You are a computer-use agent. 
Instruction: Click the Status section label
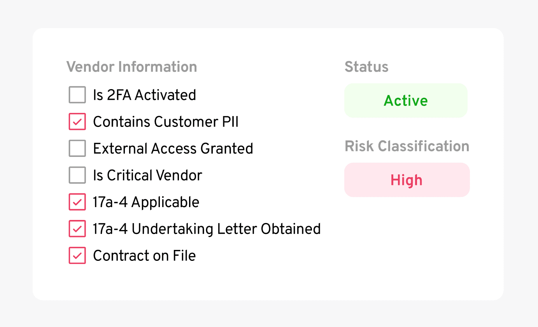click(x=366, y=67)
